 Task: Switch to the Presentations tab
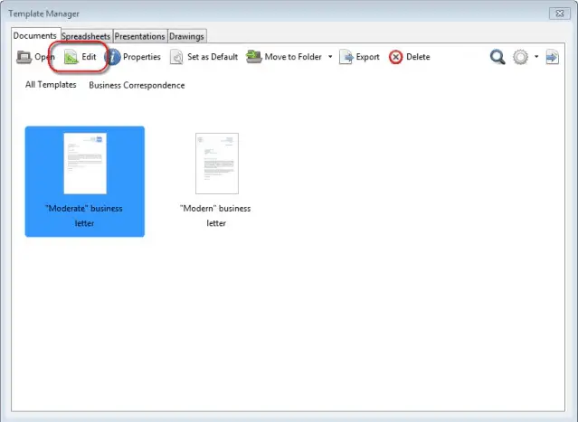click(x=139, y=36)
